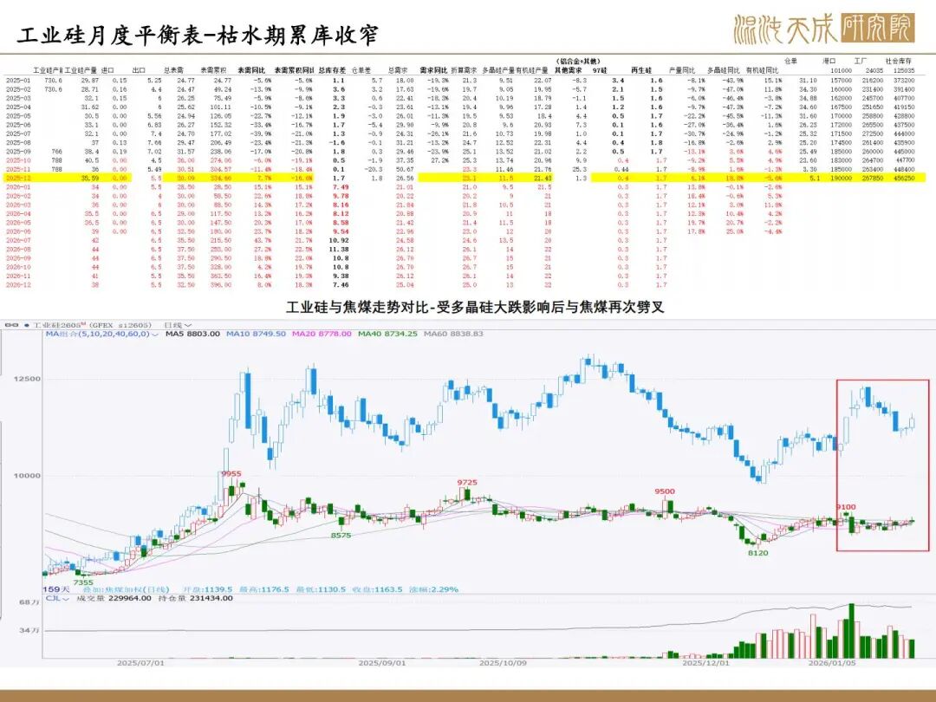Click the 叠加:焦煤加权(日线) overlay label
Viewport: 936px width, 702px height.
coord(126,589)
